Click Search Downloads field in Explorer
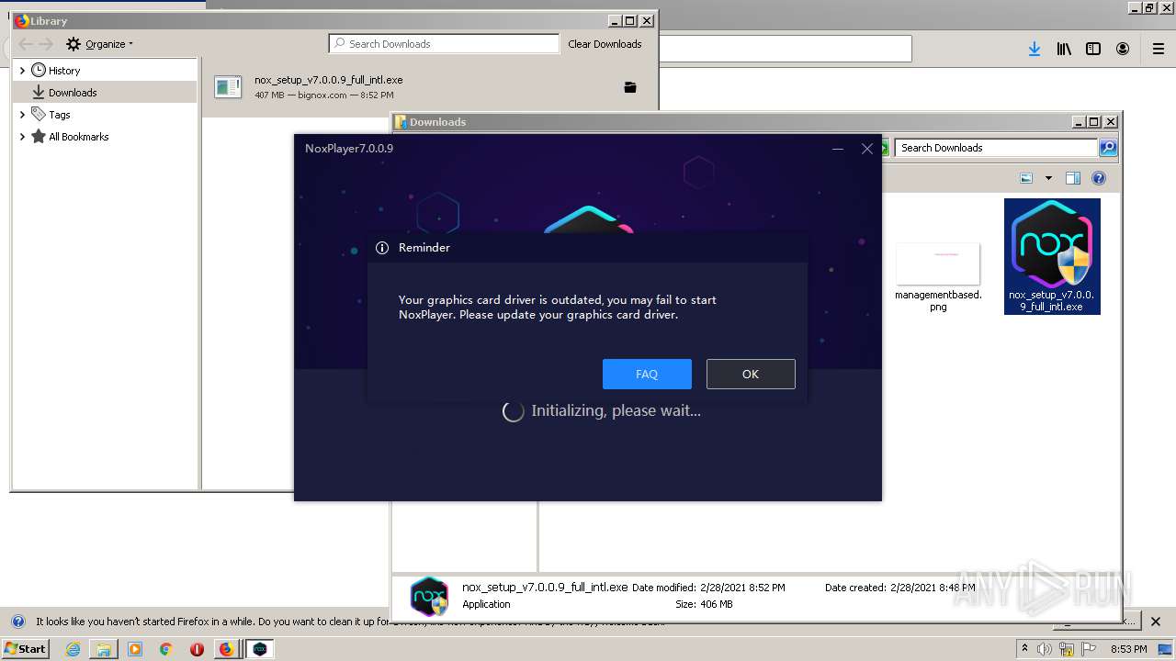This screenshot has width=1176, height=661. coord(997,148)
